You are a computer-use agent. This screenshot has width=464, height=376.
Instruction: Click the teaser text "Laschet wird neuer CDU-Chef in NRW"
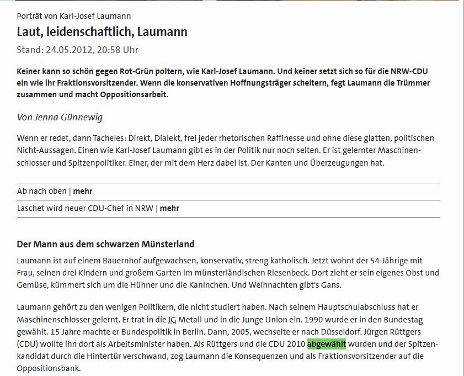(x=85, y=208)
